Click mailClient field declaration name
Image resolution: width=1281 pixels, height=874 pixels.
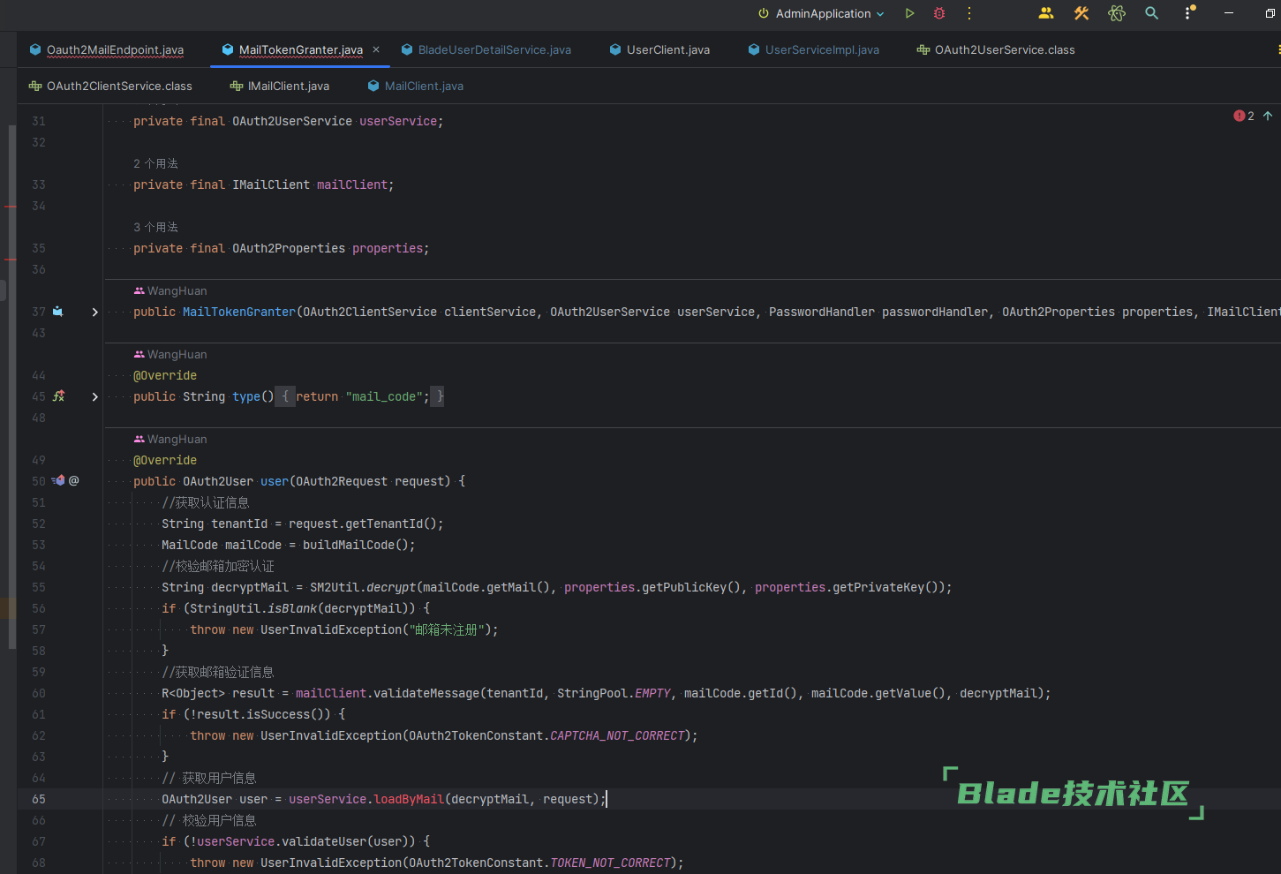(352, 185)
